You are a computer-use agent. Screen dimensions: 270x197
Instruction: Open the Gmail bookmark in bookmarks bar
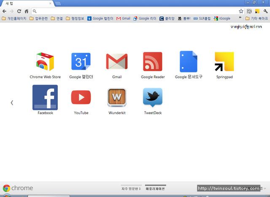point(123,19)
